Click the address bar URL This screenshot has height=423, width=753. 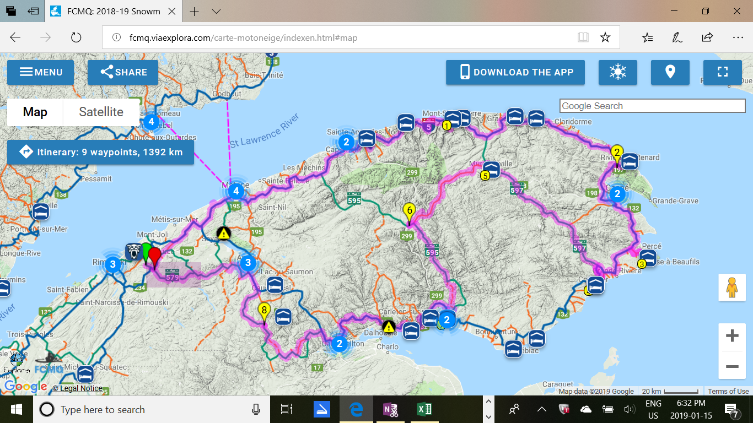tap(243, 37)
